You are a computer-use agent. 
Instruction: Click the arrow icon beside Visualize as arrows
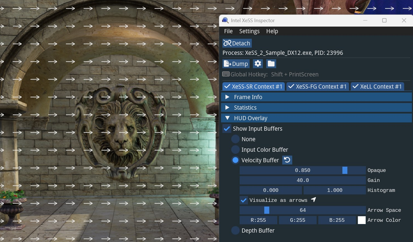point(314,200)
